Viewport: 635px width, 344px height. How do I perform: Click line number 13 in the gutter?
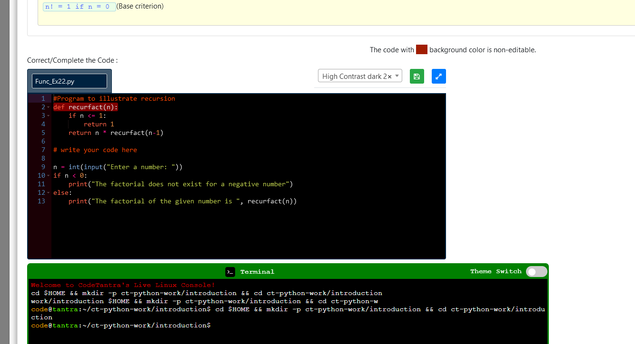point(41,201)
